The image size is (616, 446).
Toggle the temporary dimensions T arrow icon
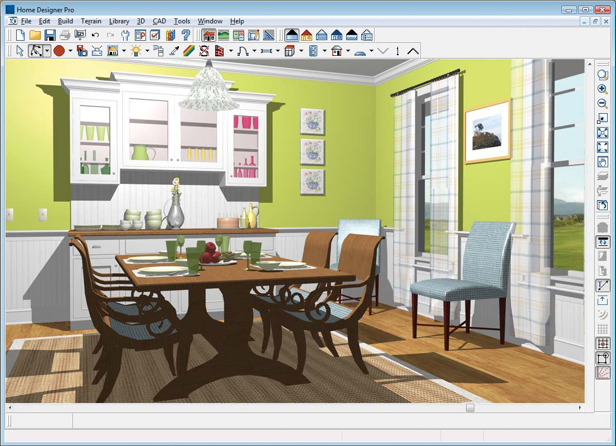click(x=602, y=285)
